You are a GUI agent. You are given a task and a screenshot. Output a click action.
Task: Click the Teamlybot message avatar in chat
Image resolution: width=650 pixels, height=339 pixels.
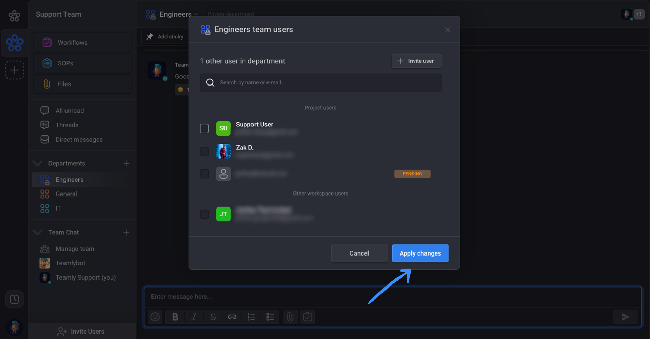[x=157, y=71]
